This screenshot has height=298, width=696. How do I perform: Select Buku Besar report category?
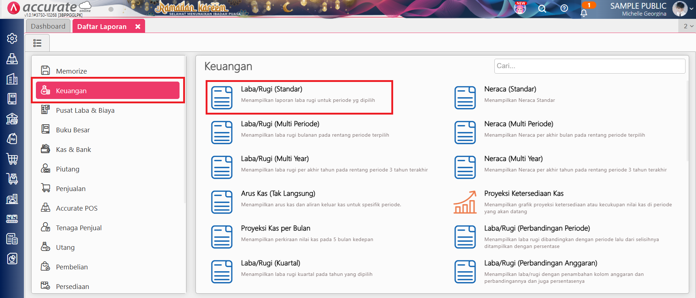coord(73,130)
